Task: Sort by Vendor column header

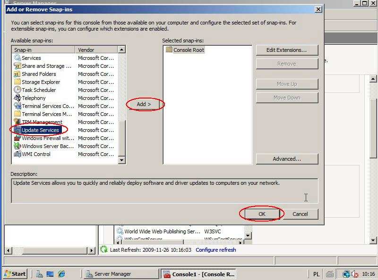Action: click(96, 50)
